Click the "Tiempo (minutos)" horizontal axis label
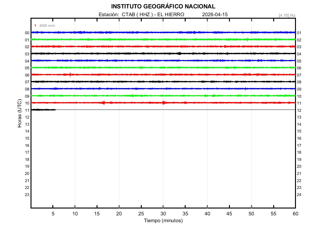 tap(163, 221)
